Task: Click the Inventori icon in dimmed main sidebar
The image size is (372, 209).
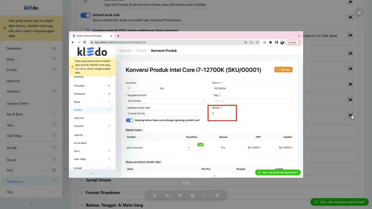Action: pyautogui.click(x=54, y=91)
